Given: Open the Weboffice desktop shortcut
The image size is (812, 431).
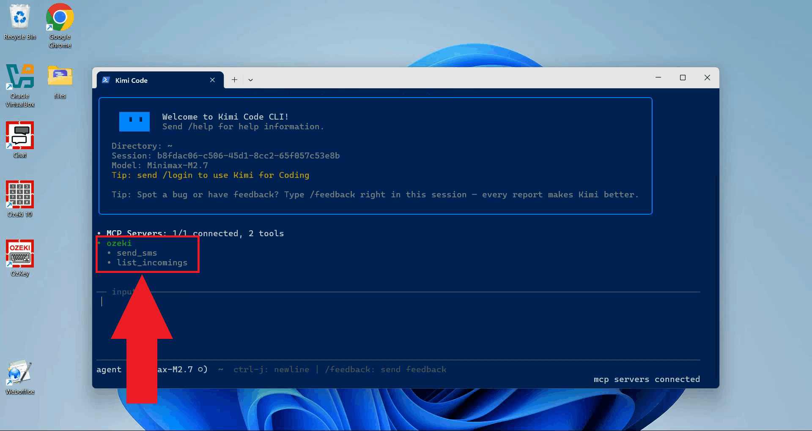Looking at the screenshot, I should 20,377.
